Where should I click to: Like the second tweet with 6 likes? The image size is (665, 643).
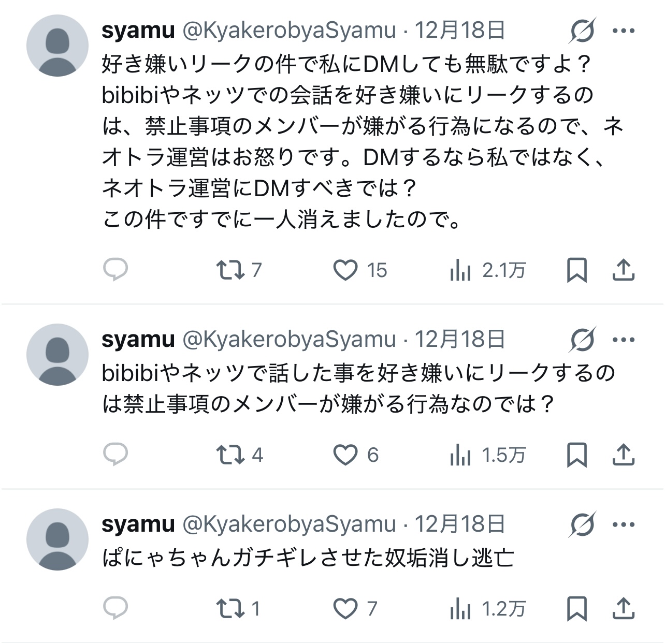click(345, 455)
